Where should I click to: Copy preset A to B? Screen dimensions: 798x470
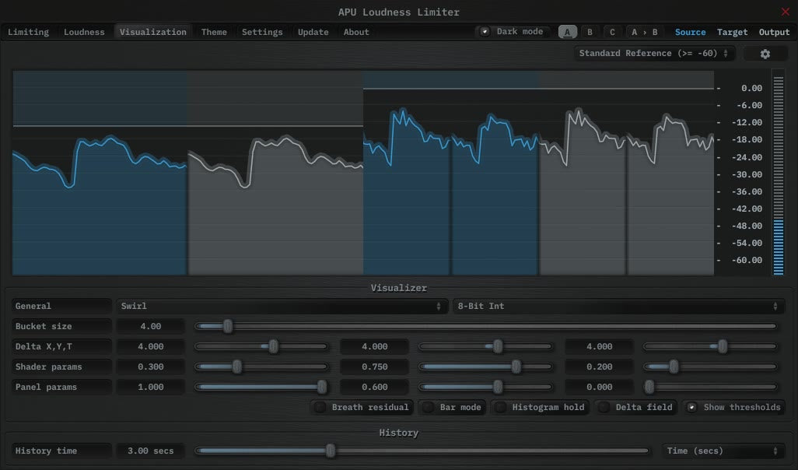pyautogui.click(x=644, y=32)
